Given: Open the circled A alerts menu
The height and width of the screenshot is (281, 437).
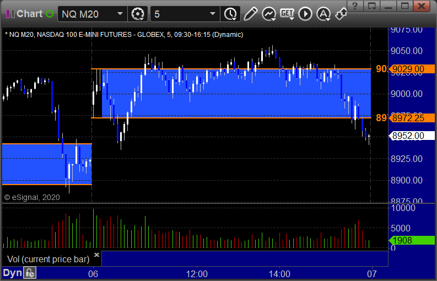Looking at the screenshot, I should tap(323, 14).
